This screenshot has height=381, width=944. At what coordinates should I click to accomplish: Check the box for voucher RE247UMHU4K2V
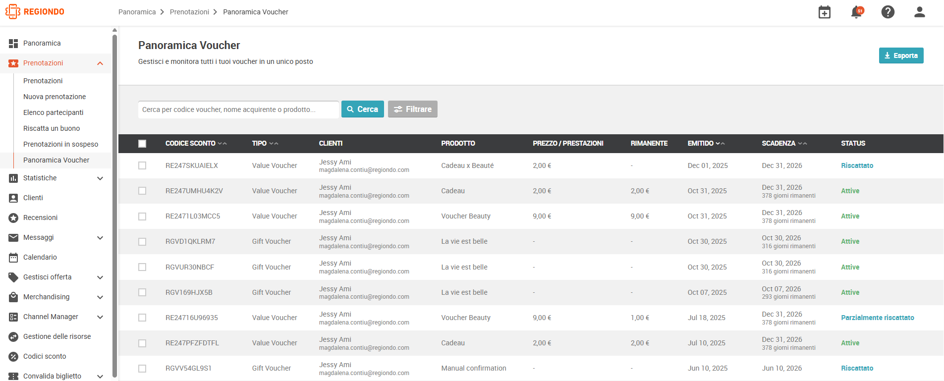pos(142,191)
